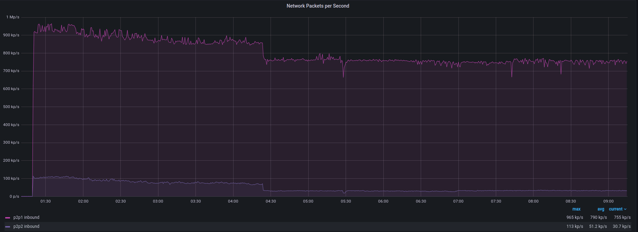Toggle the p2p2 inbound series in legend
The height and width of the screenshot is (232, 638).
point(26,226)
